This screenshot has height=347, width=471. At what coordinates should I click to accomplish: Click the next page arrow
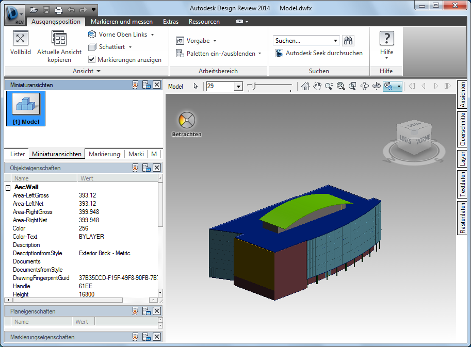436,86
